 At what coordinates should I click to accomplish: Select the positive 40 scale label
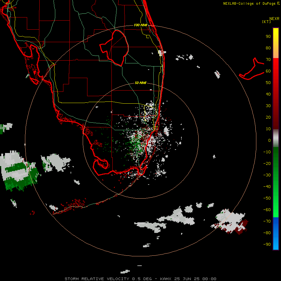[268, 94]
